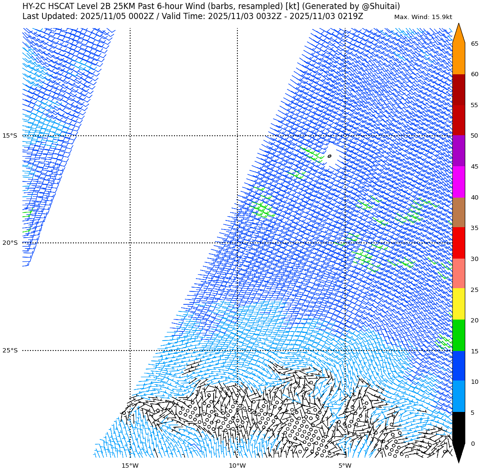Click the magenta 40-45 kt colorbar segment
The width and height of the screenshot is (481, 471).
coord(458,182)
